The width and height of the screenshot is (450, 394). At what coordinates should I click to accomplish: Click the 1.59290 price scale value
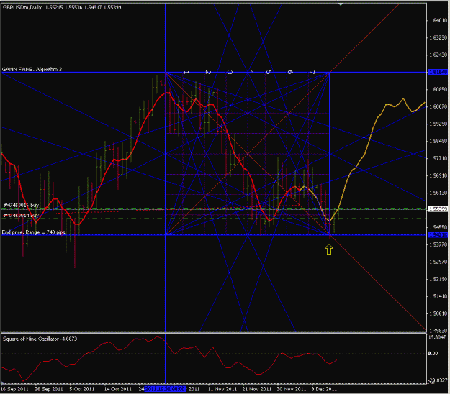[x=438, y=124]
